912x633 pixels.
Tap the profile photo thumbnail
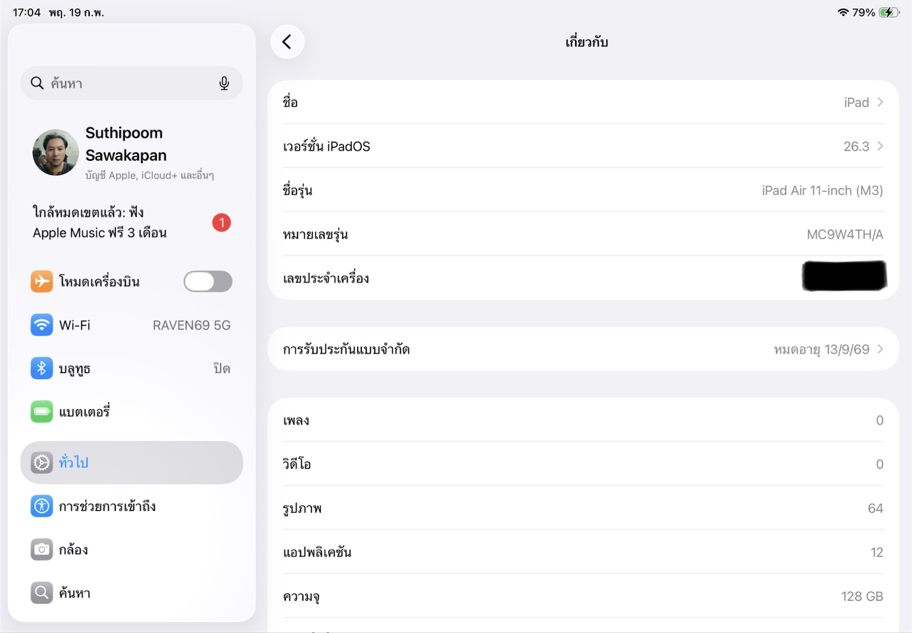coord(56,152)
